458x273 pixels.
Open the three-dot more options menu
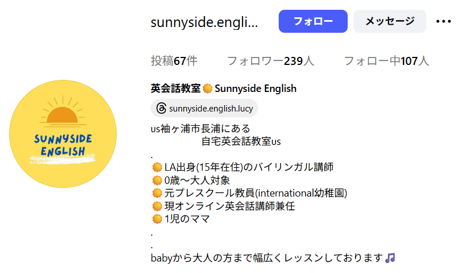tap(444, 21)
